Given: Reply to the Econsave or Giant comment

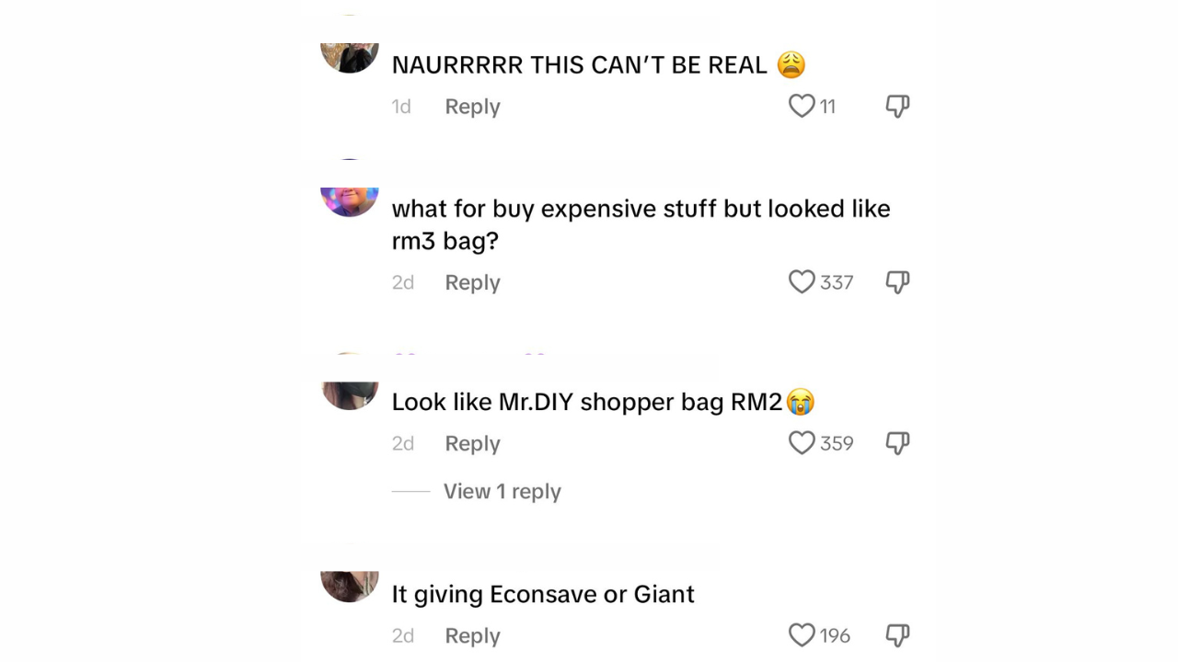Looking at the screenshot, I should 472,635.
